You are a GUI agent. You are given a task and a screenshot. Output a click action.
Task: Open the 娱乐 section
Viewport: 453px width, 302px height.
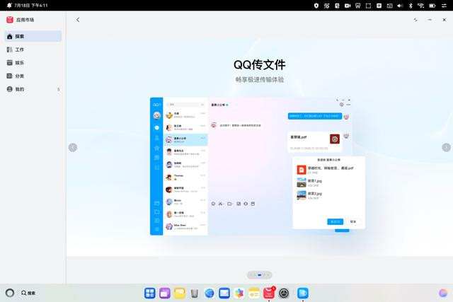click(x=33, y=63)
